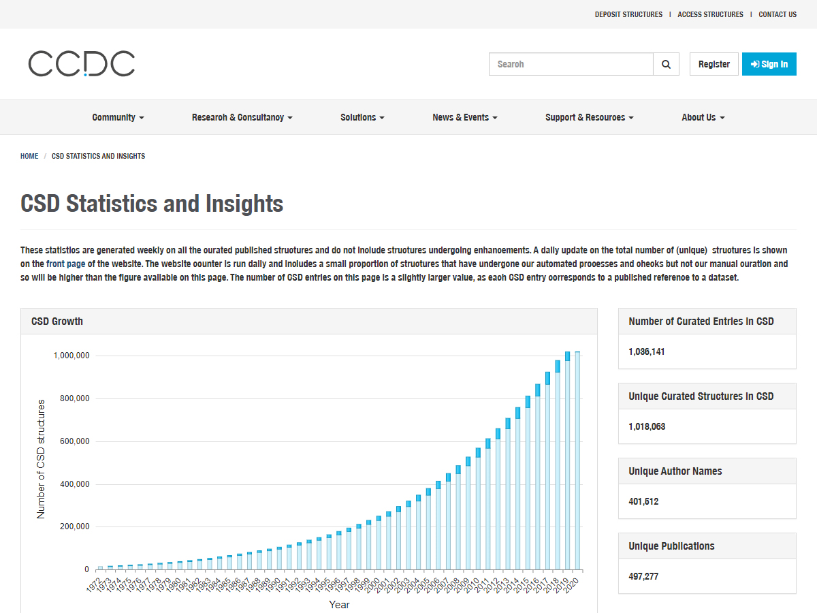The height and width of the screenshot is (613, 817).
Task: Click the magnifying glass search button
Action: 666,64
